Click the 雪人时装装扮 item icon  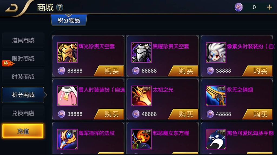[x=67, y=96]
